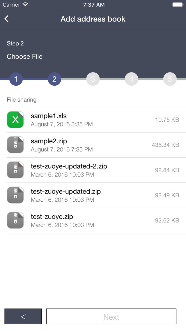Jump to step 3 circle

pyautogui.click(x=93, y=79)
